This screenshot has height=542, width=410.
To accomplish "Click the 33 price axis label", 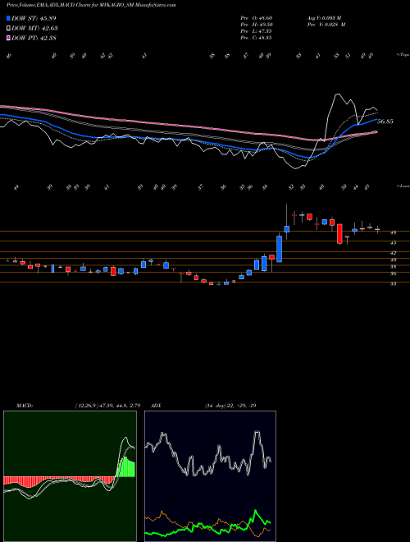I will pyautogui.click(x=393, y=284).
